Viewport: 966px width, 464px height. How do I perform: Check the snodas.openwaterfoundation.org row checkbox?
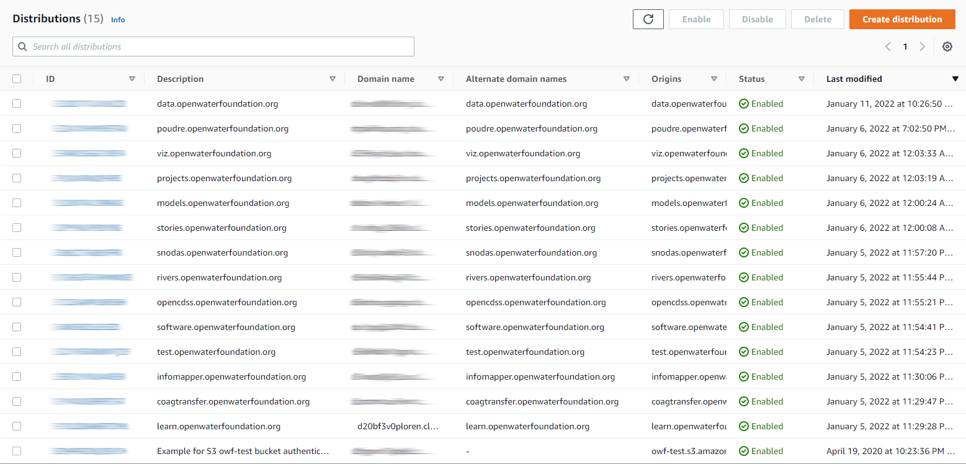point(17,252)
